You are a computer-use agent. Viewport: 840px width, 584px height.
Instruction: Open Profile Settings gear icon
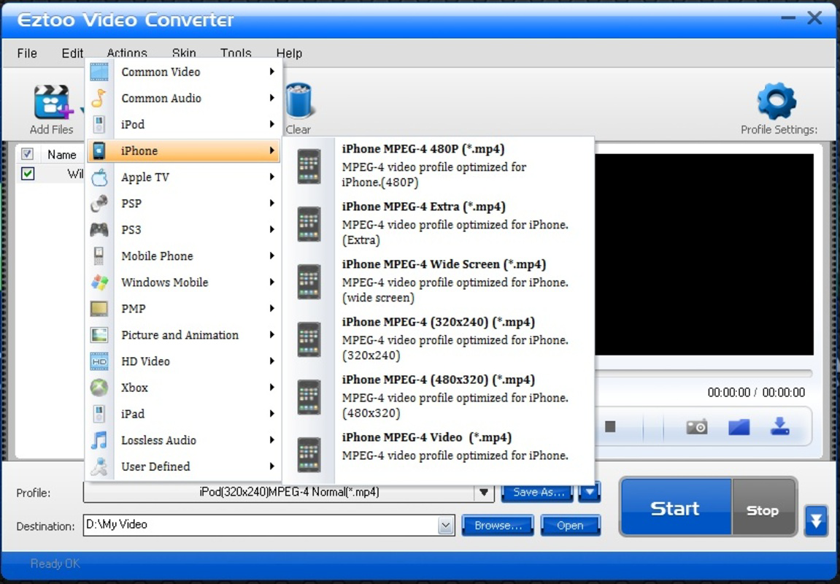[x=777, y=101]
